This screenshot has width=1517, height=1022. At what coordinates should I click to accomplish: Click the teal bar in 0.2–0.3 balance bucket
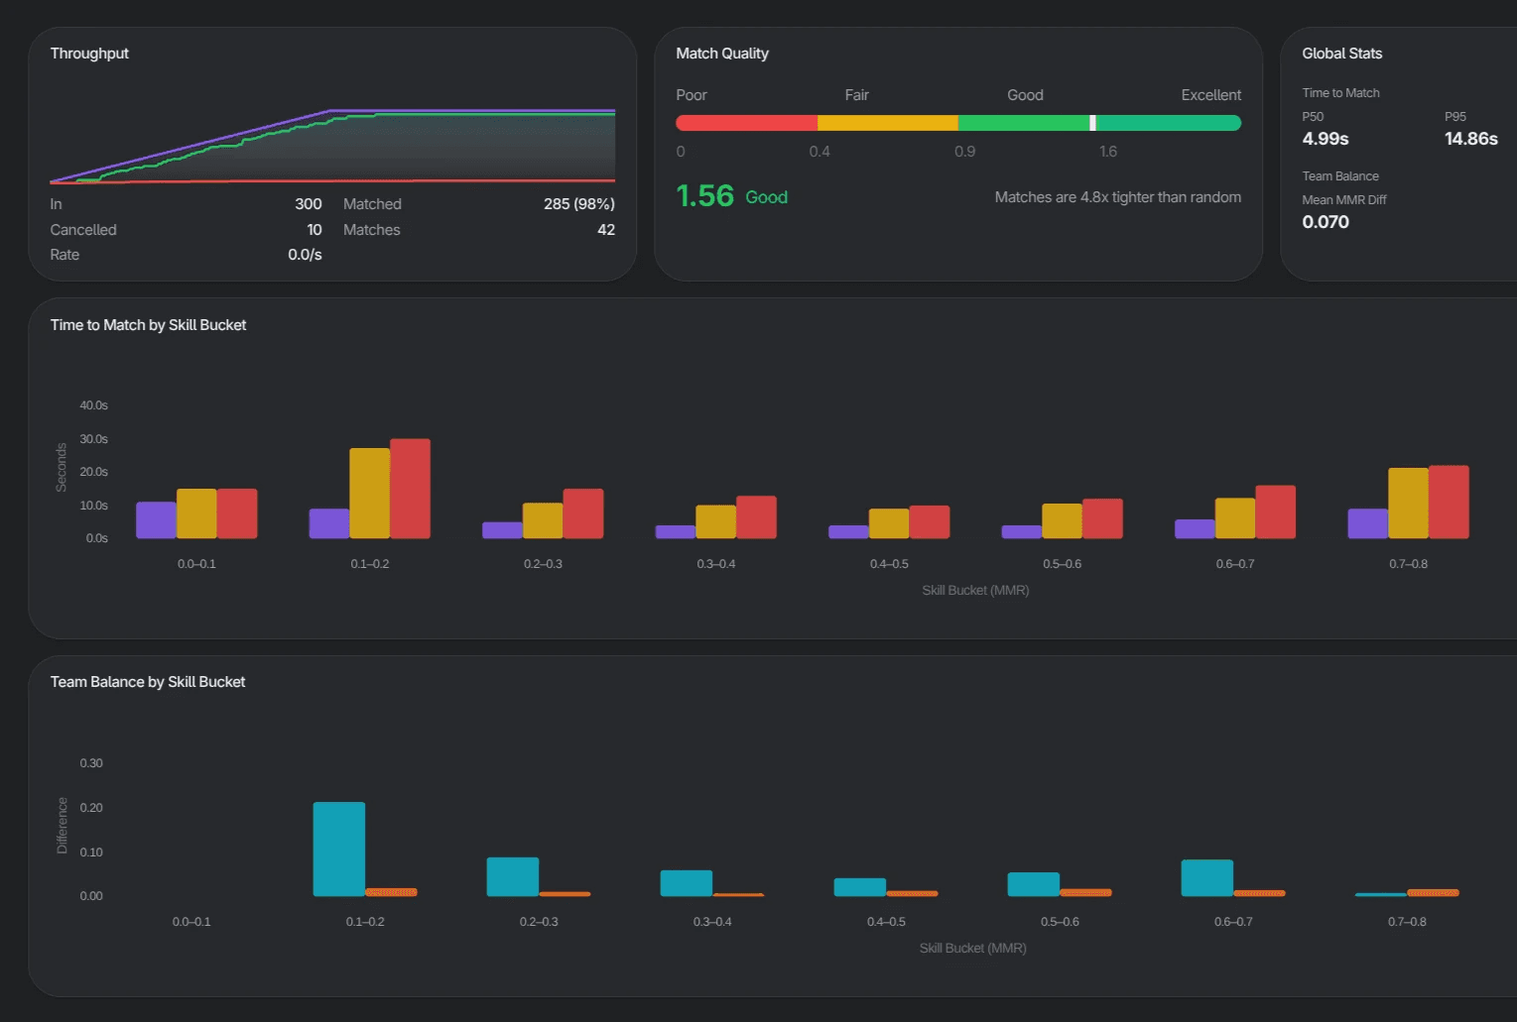tap(513, 877)
